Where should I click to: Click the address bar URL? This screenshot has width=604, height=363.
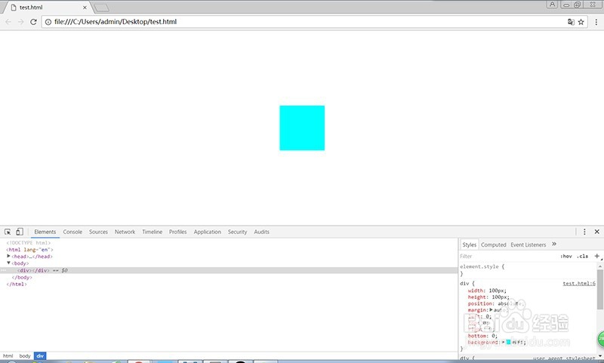[x=116, y=22]
